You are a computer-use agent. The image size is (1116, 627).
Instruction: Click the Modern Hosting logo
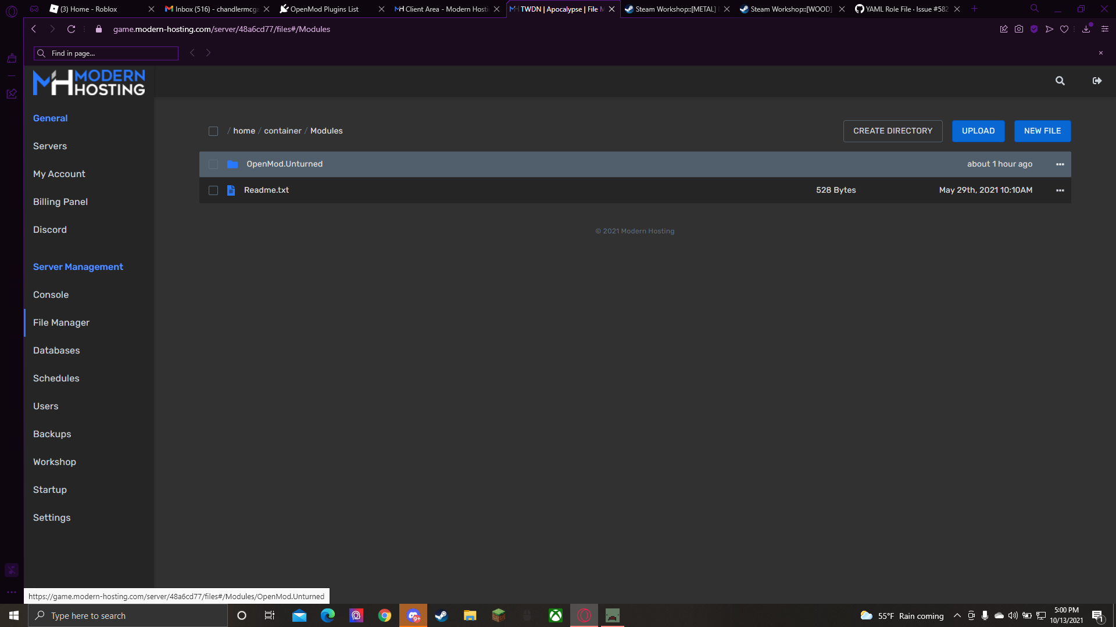click(90, 82)
